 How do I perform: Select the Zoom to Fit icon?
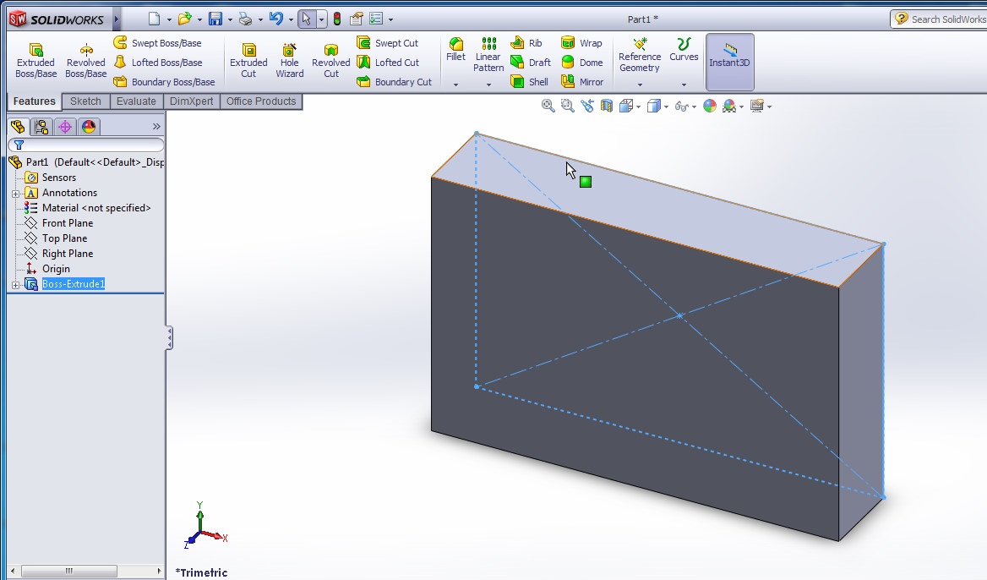[548, 106]
